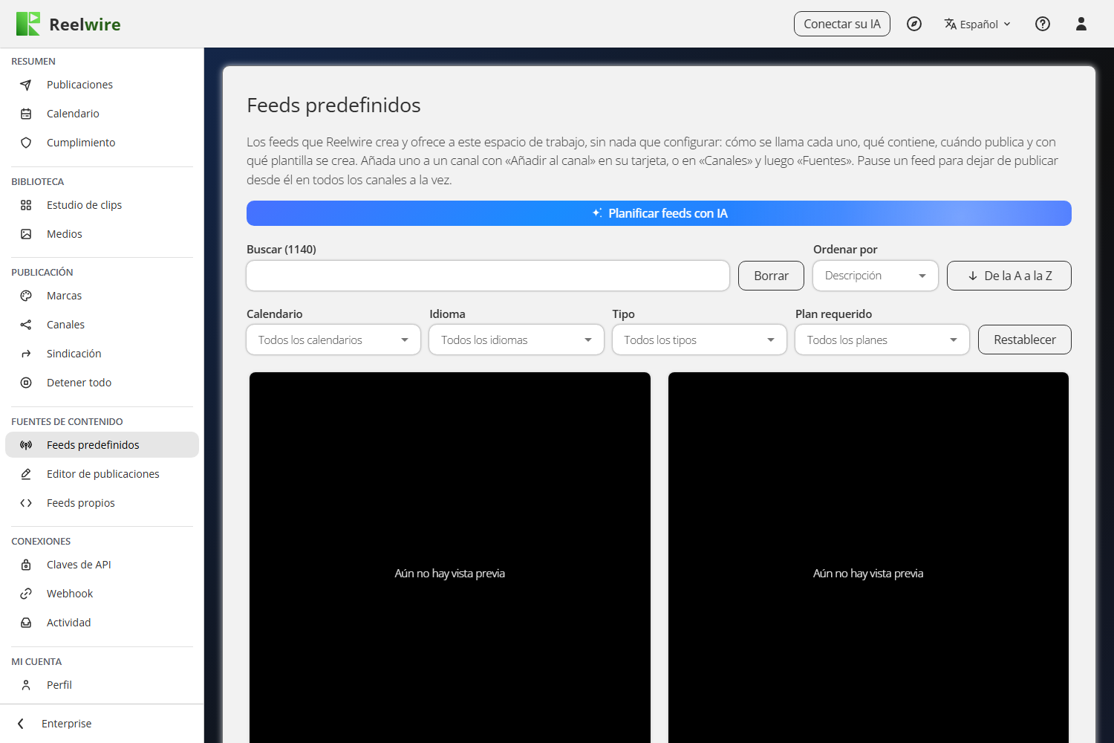Click the Publicaciones paper plane icon
The width and height of the screenshot is (1114, 743).
click(26, 85)
